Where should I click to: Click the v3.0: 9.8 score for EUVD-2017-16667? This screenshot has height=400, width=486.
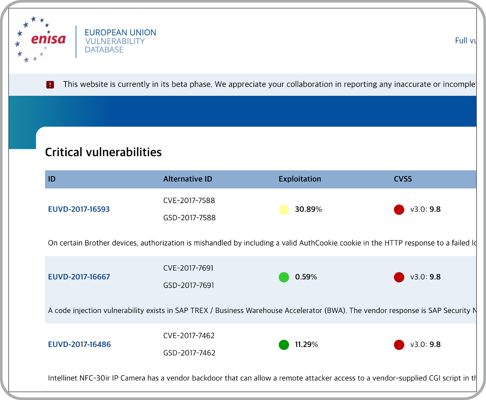pyautogui.click(x=425, y=277)
